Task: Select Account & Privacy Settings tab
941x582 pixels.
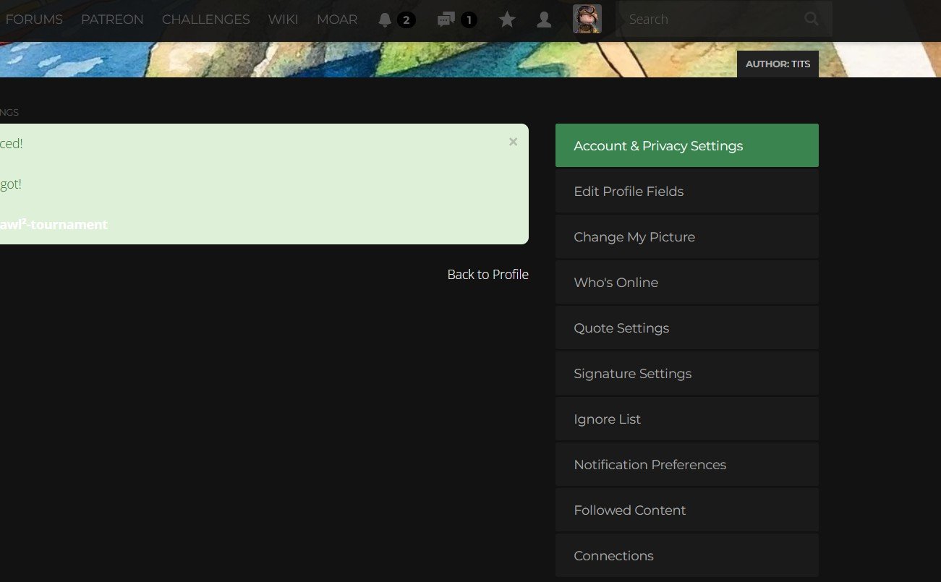Action: (x=687, y=145)
